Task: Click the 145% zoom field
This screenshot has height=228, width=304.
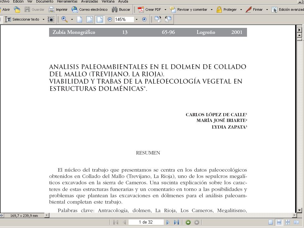Action: 124,19
